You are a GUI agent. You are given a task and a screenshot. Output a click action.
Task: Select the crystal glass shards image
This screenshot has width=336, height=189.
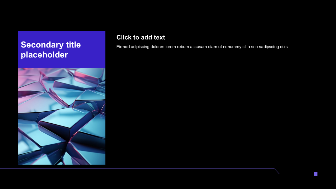62,116
